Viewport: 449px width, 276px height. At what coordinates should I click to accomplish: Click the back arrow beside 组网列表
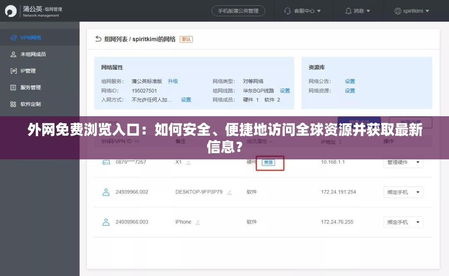(x=98, y=38)
